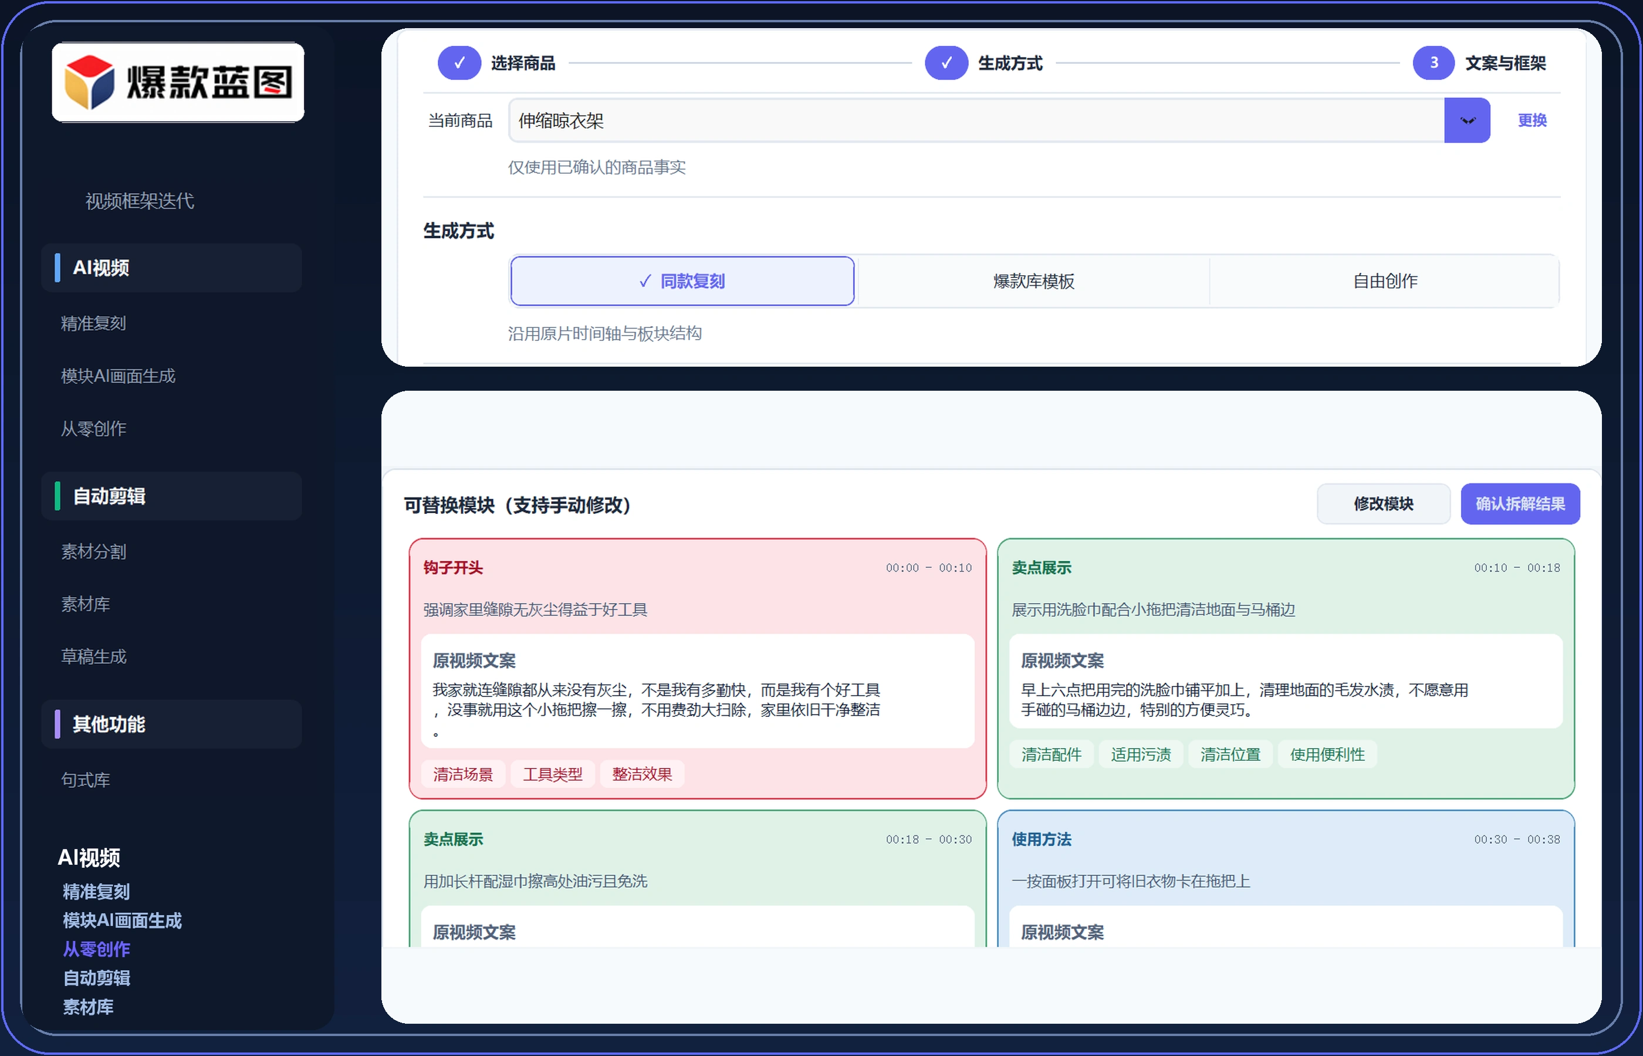
Task: Click the 伸缩晾衣架 product field
Action: 976,121
